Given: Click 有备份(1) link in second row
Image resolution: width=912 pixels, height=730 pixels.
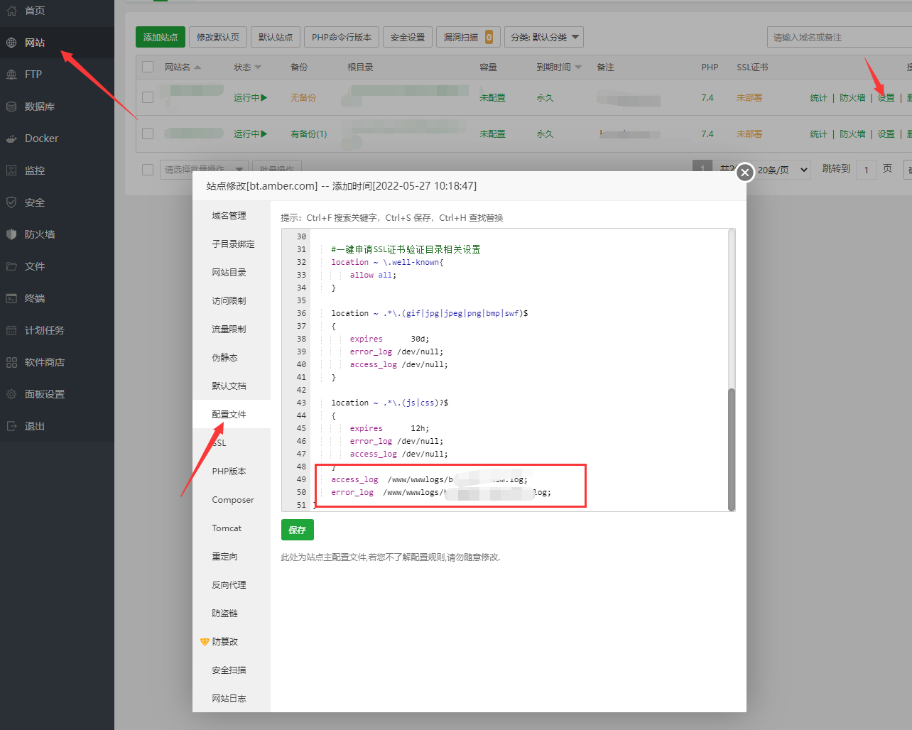Looking at the screenshot, I should (309, 134).
